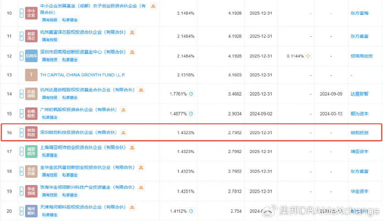Click the clock icon next to 1.4877%
This screenshot has width=383, height=221.
click(x=191, y=113)
